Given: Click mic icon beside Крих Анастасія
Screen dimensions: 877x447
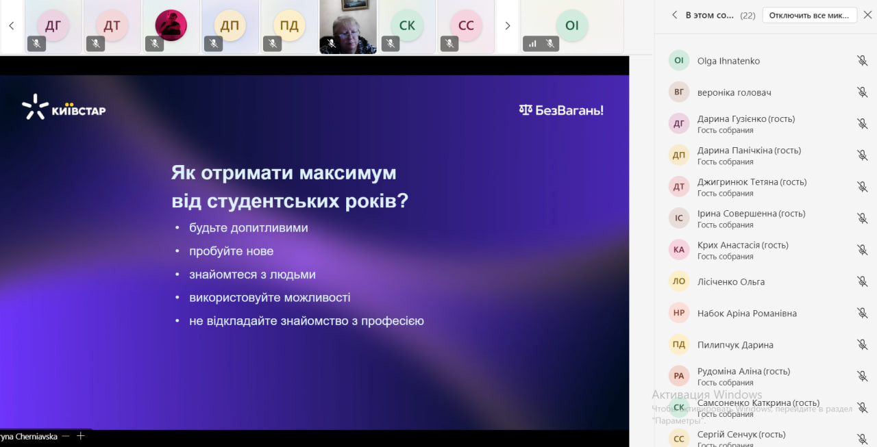Looking at the screenshot, I should (862, 250).
